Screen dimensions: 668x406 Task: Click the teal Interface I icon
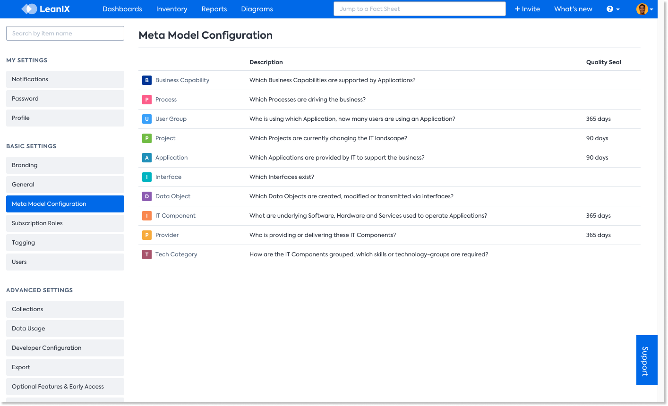[x=147, y=177]
